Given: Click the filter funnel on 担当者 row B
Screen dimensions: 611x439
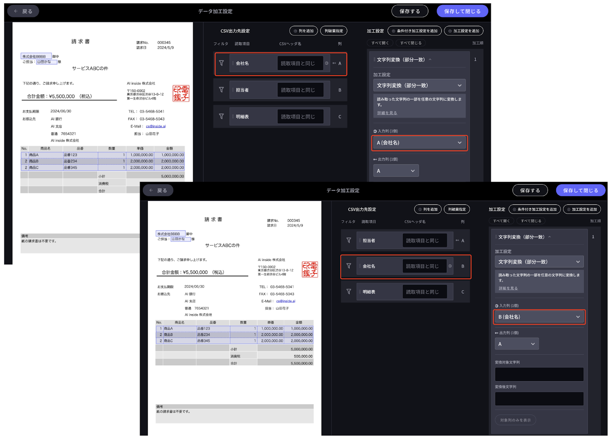Looking at the screenshot, I should tap(221, 90).
